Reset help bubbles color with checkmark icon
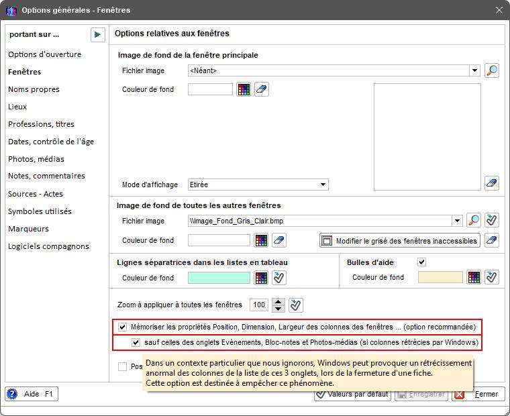Screen dimensions: 510x416 click(x=492, y=277)
